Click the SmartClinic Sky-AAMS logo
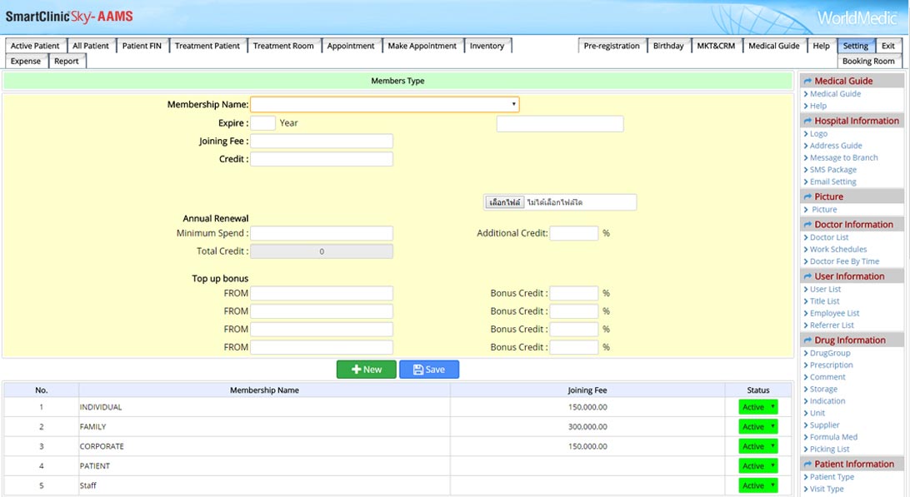910x497 pixels. click(69, 17)
